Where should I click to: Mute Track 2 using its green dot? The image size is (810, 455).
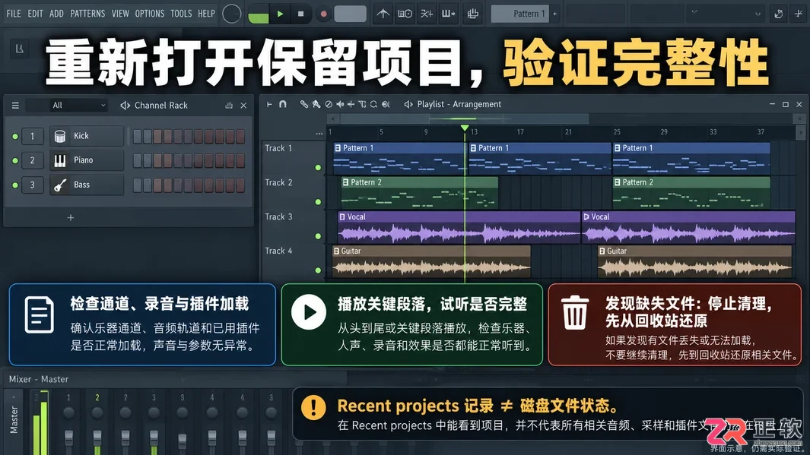[318, 202]
